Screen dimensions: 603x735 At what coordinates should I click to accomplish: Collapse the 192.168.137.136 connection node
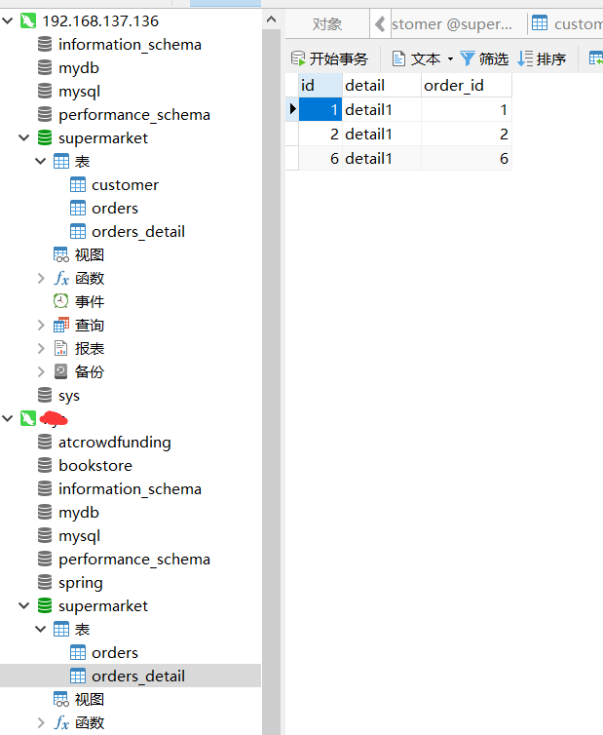point(8,20)
